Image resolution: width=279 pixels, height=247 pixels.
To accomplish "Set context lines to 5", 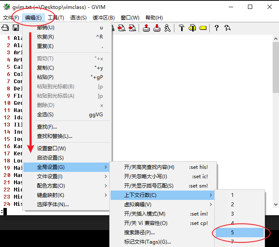I will pos(239,233).
